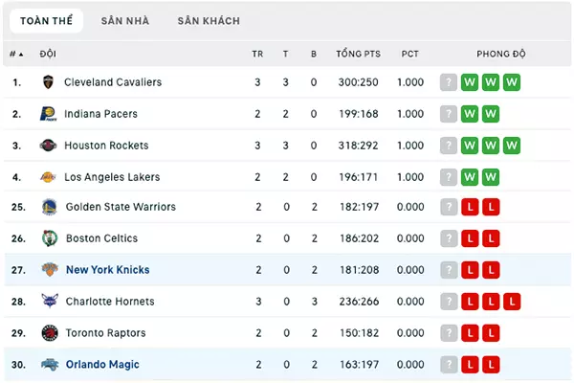
Task: Click the Indiana Pacers team logo
Action: 48,114
